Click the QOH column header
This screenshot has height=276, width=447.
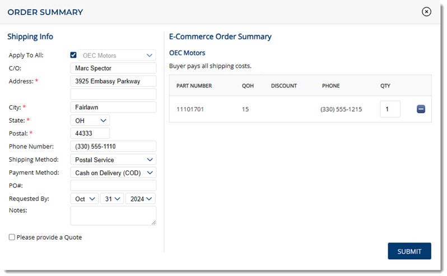248,86
